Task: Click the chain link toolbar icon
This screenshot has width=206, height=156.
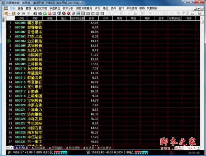Action: (23, 13)
